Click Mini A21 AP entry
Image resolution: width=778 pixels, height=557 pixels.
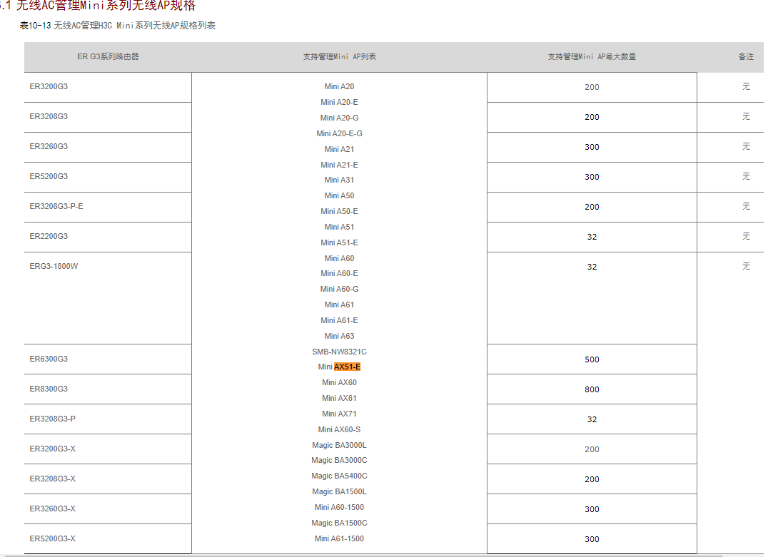339,149
